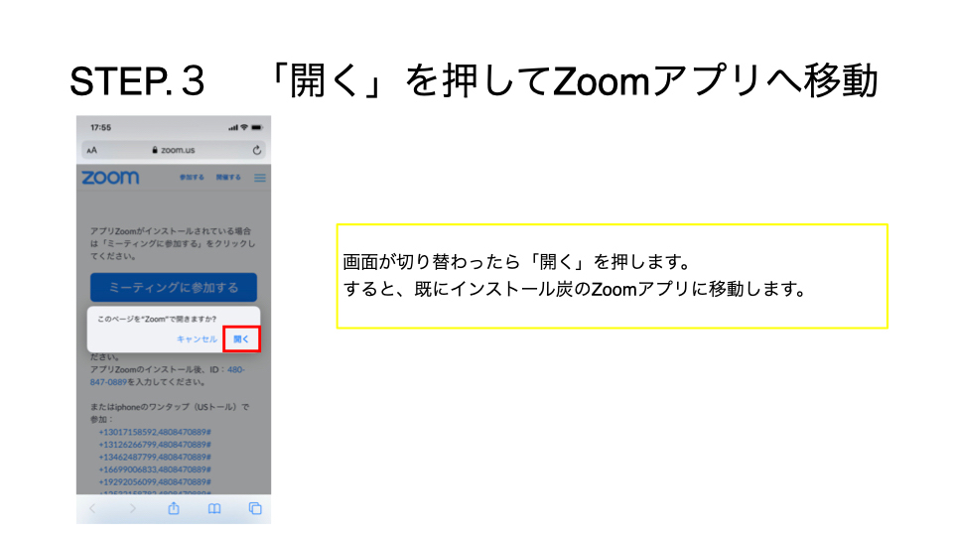Click 開く in the dialog

click(x=241, y=339)
